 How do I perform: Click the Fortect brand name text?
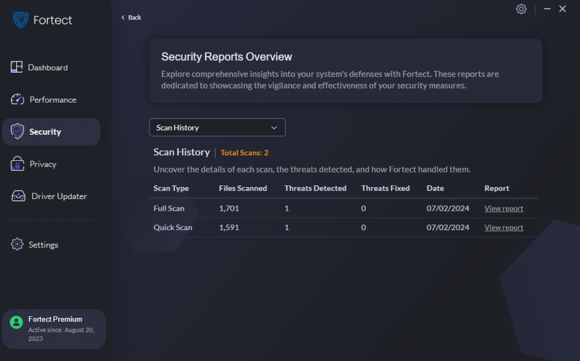(x=53, y=20)
